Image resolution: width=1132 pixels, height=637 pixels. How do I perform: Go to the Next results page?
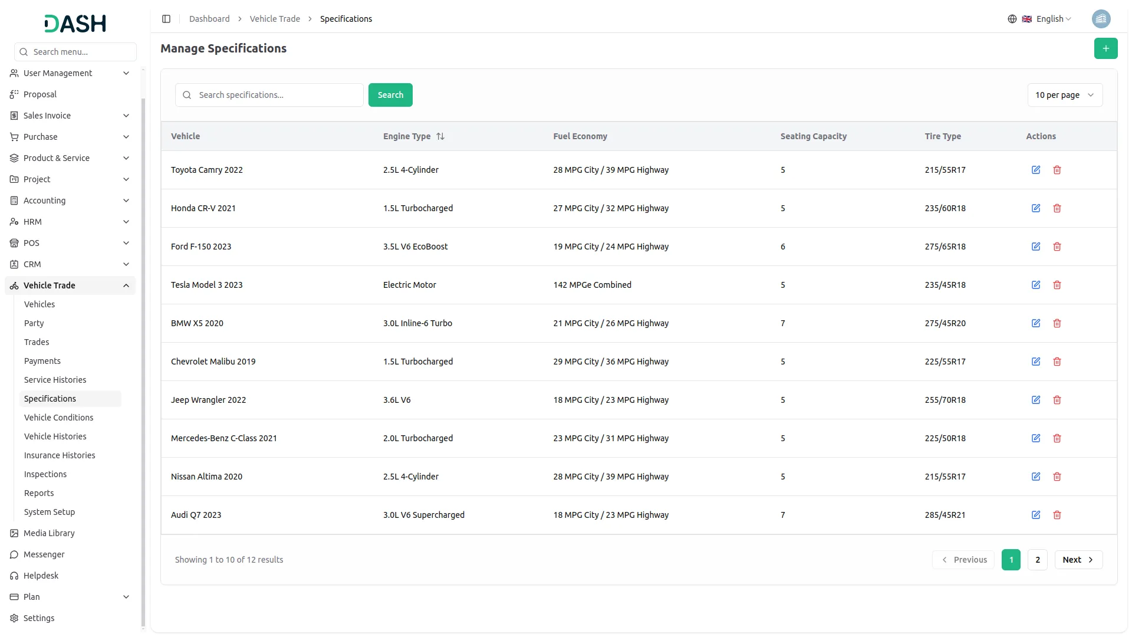[x=1078, y=560]
